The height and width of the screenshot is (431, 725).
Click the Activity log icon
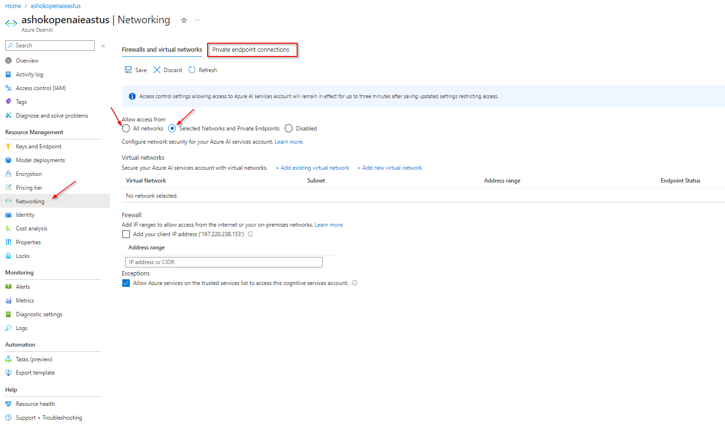click(x=8, y=74)
